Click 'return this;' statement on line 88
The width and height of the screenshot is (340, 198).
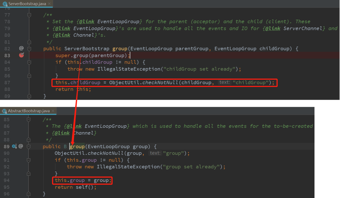[x=73, y=89]
